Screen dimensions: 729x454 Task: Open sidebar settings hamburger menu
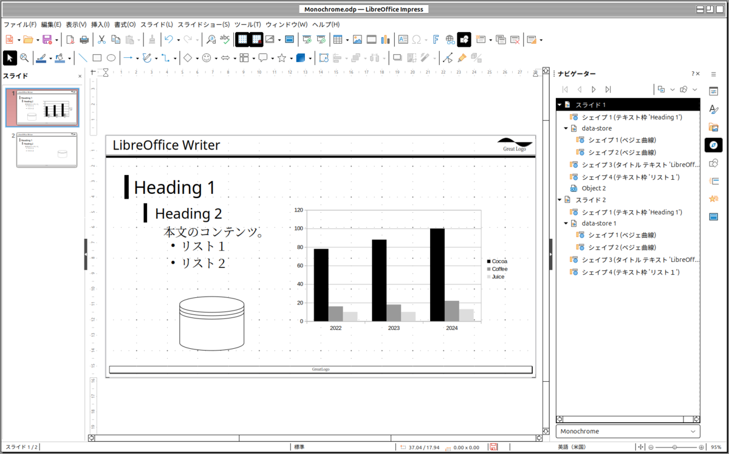click(714, 74)
